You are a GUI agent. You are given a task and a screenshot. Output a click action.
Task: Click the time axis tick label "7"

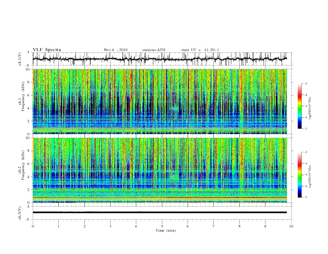point(214,226)
